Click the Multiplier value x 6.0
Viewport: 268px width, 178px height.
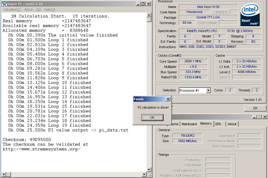pyautogui.click(x=193, y=66)
